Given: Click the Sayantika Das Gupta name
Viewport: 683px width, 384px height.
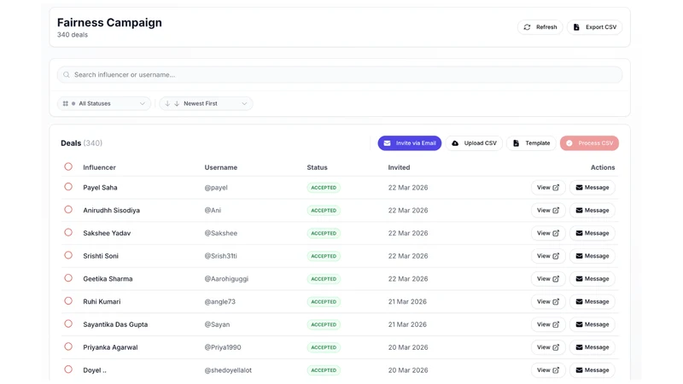Looking at the screenshot, I should (x=115, y=324).
